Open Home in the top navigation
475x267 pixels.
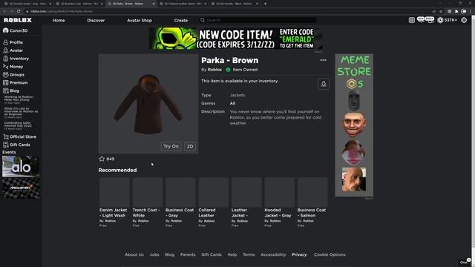point(59,20)
